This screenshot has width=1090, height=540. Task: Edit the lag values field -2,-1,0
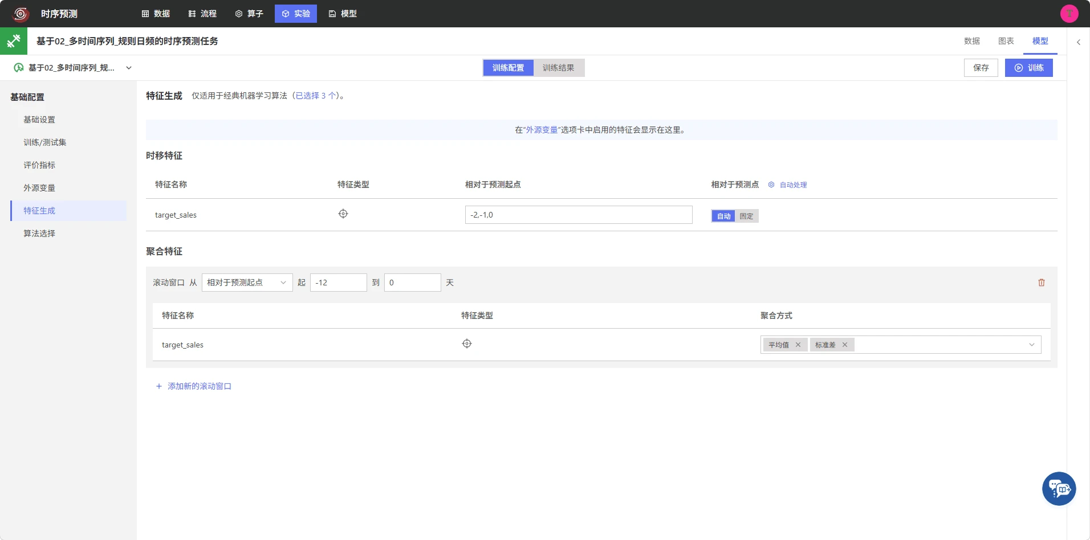(x=579, y=215)
